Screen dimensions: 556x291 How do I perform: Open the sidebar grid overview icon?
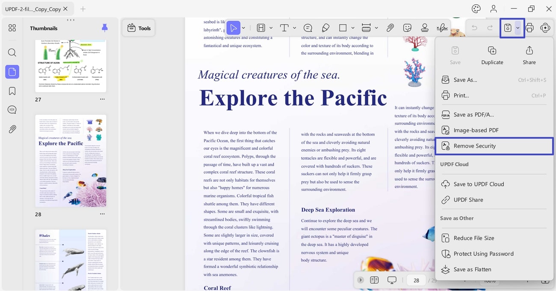tap(12, 28)
